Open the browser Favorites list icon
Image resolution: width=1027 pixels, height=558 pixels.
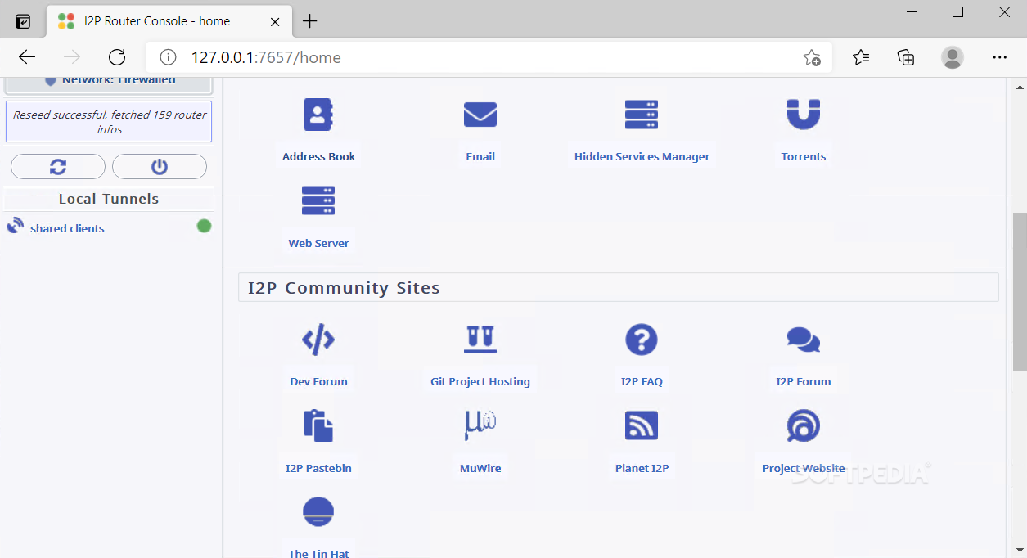click(x=861, y=57)
